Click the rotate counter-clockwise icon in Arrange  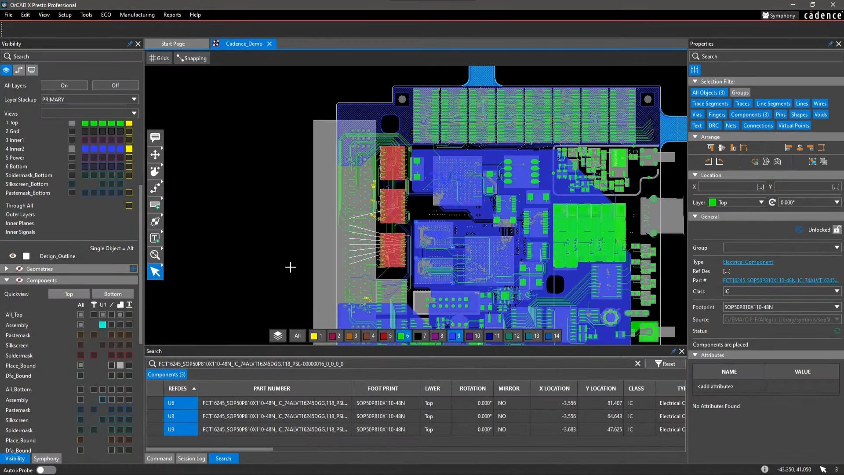[720, 161]
